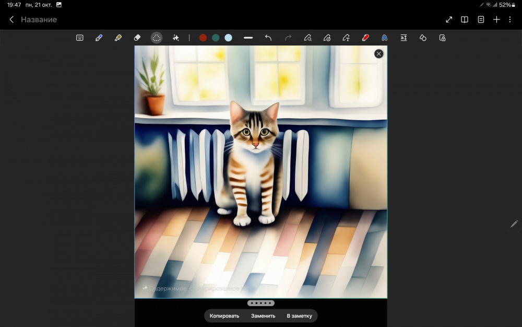This screenshot has height=327, width=522.
Task: Toggle the reading mode book icon
Action: pyautogui.click(x=465, y=19)
